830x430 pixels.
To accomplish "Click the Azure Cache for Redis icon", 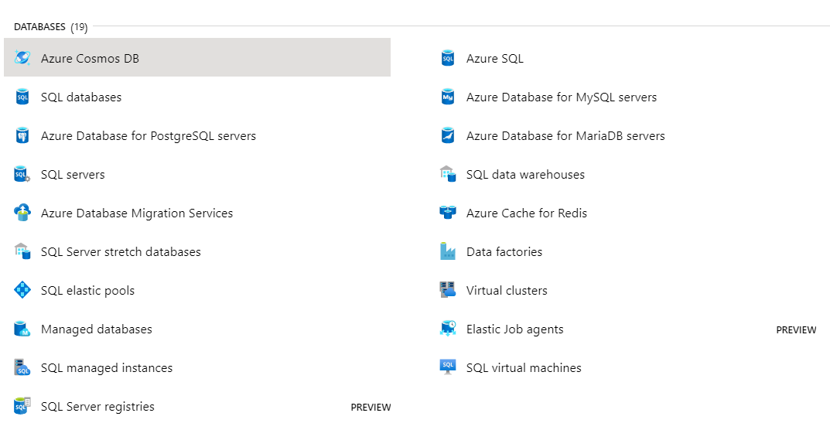I will tap(448, 213).
